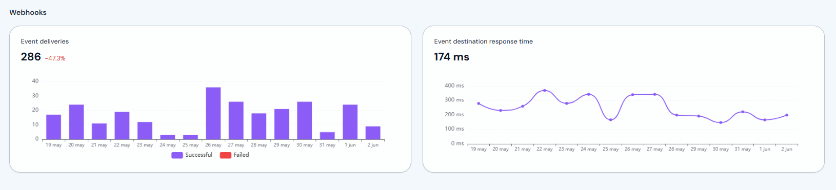Click the 174 ms response value

(451, 57)
